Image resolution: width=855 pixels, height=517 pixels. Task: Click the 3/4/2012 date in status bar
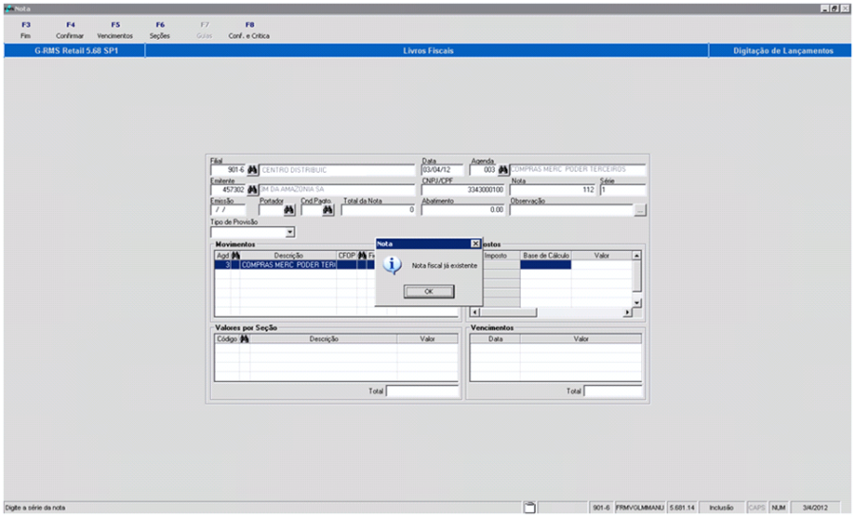point(815,507)
